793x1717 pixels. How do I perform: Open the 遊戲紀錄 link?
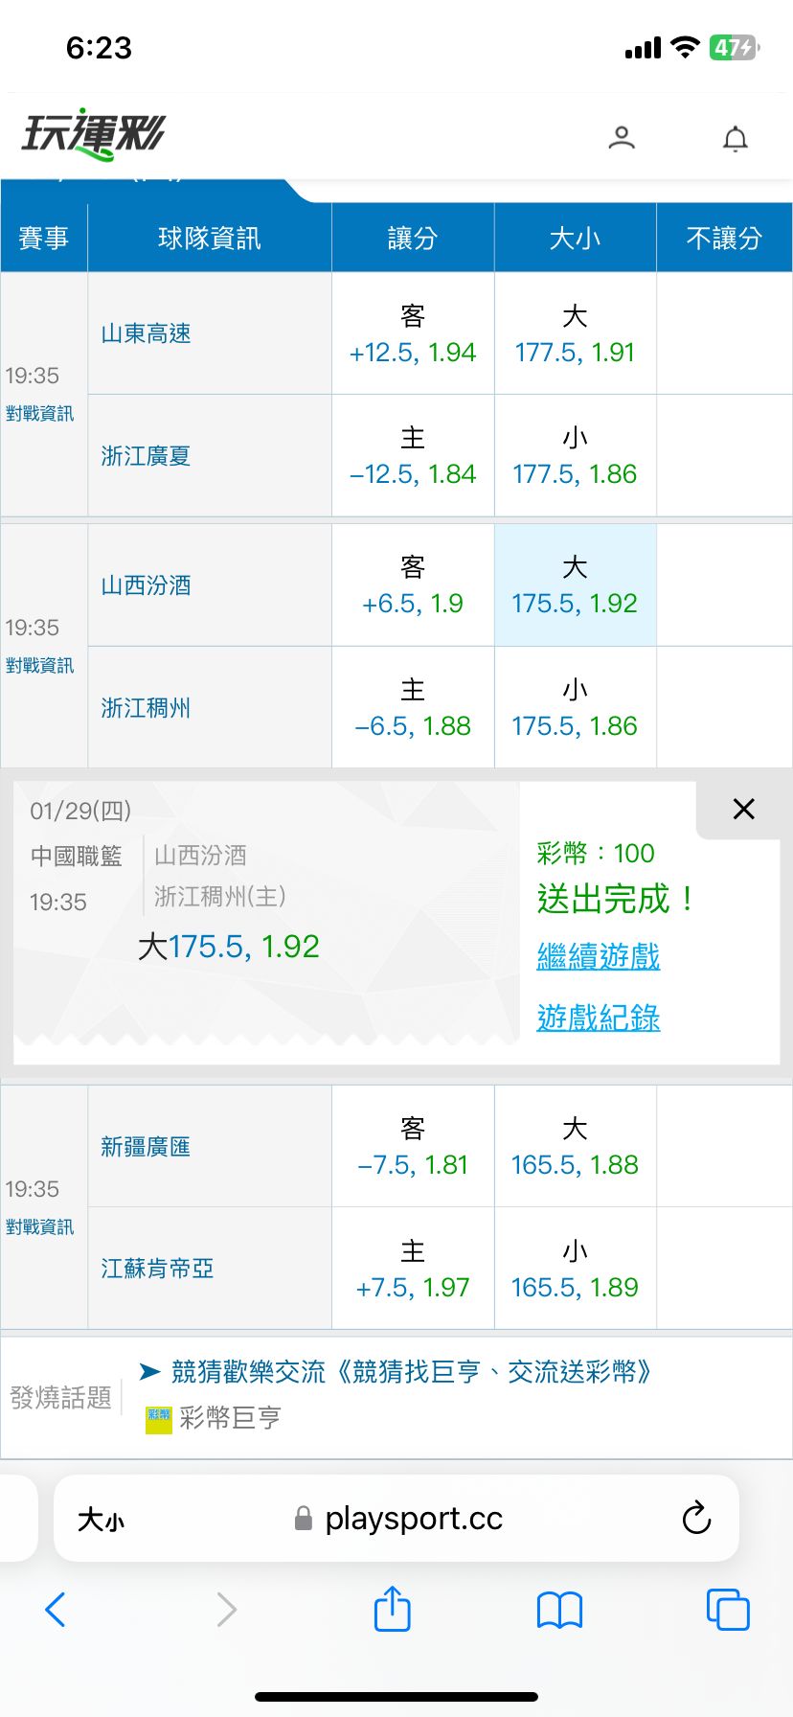click(x=599, y=1018)
